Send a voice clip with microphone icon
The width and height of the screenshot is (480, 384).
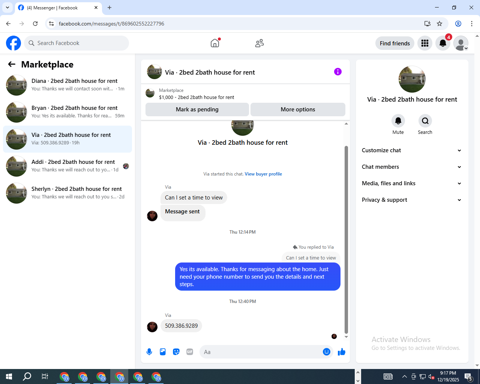pyautogui.click(x=149, y=352)
